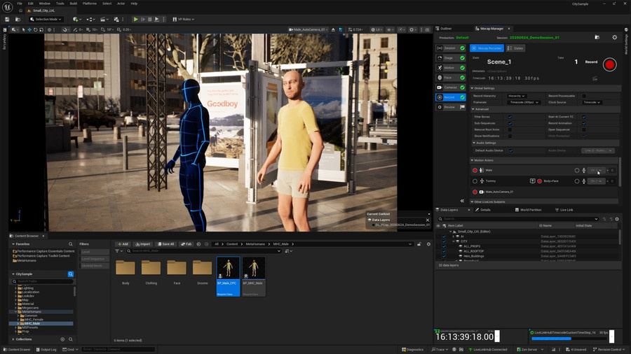This screenshot has width=631, height=354.
Task: Open the Selection Mode dropdown
Action: pos(46,20)
